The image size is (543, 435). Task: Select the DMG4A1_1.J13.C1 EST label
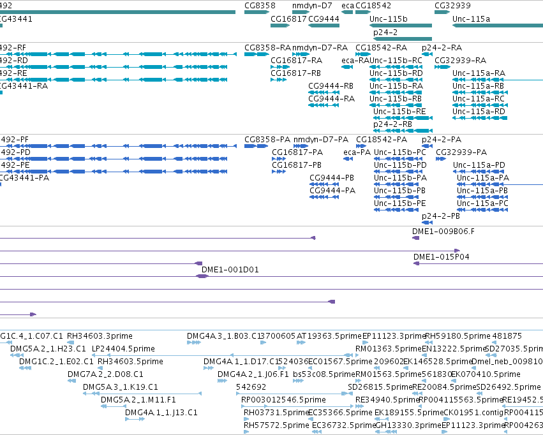coord(161,413)
